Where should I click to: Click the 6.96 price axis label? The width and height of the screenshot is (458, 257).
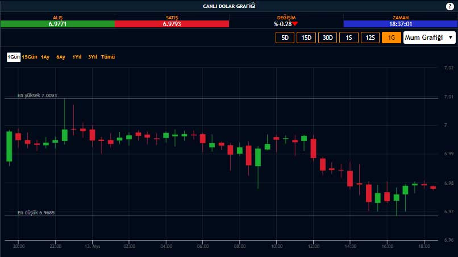point(449,240)
